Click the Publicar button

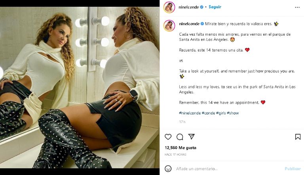[293, 168]
